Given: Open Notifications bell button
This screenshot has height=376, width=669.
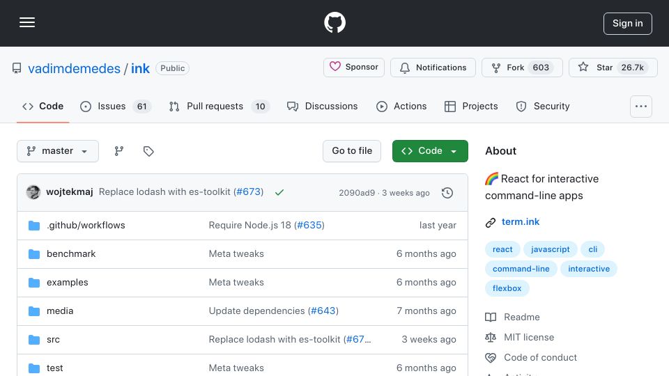Looking at the screenshot, I should click(x=433, y=68).
